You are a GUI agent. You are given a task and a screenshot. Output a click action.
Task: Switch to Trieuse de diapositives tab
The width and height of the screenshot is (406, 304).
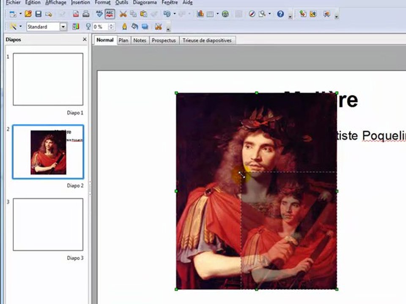pos(207,41)
